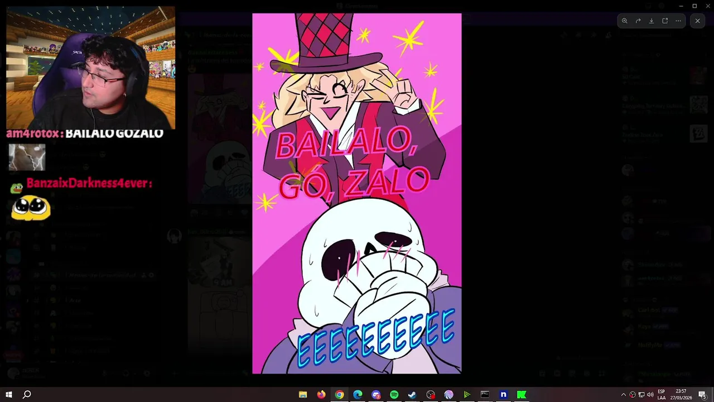This screenshot has height=402, width=714.
Task: Click the stream webcam overlay
Action: tap(90, 68)
